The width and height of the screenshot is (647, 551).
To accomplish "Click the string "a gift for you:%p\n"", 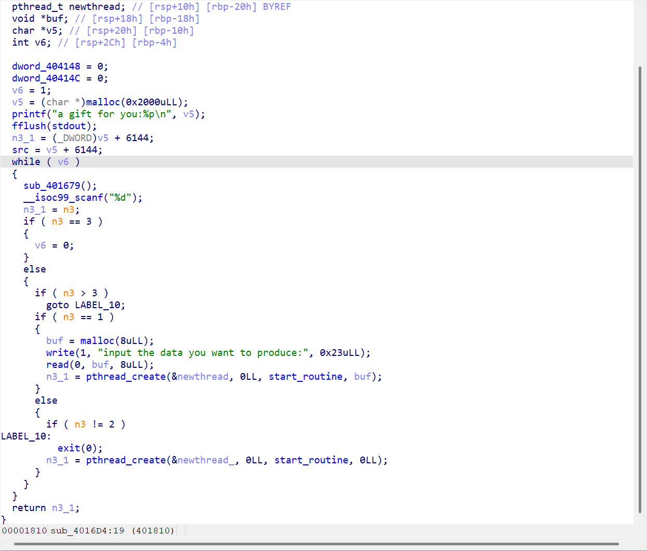I will tap(111, 114).
